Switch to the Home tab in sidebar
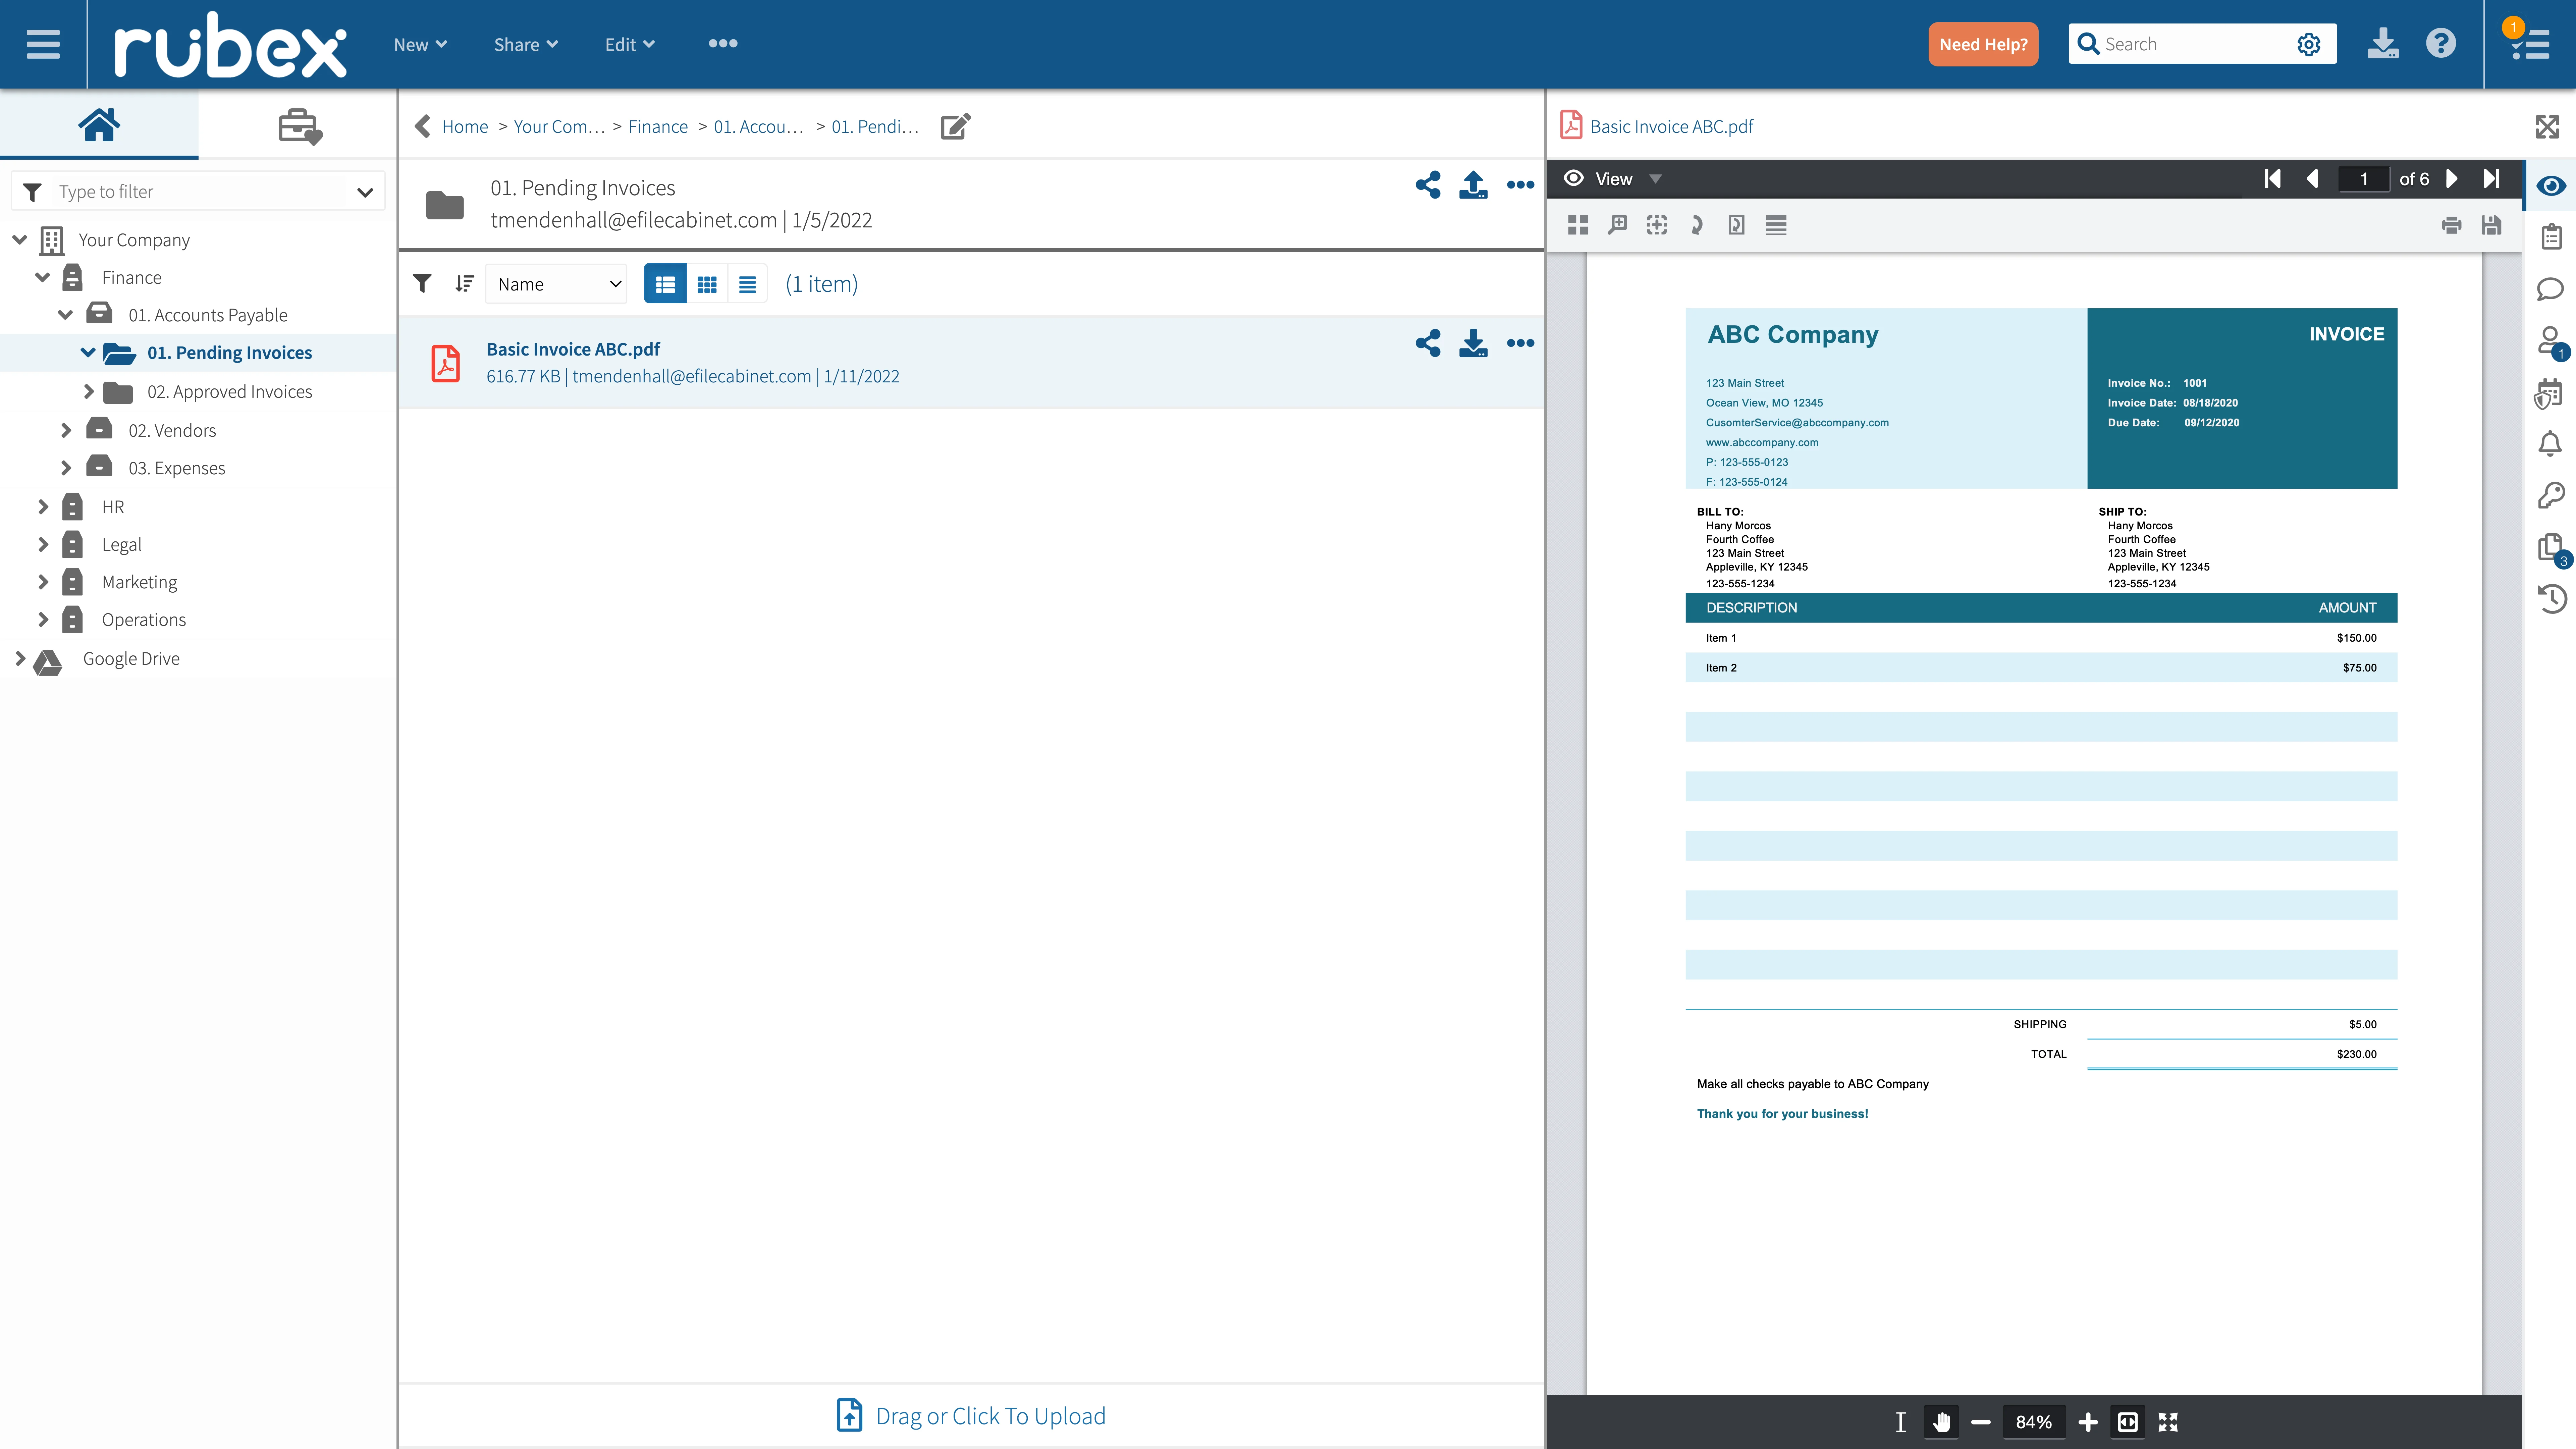The height and width of the screenshot is (1449, 2576). click(x=99, y=125)
